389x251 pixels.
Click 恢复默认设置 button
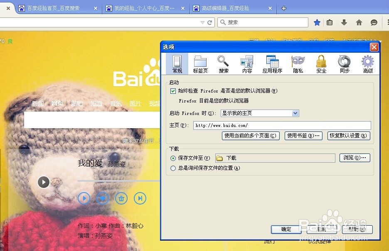[x=349, y=136]
